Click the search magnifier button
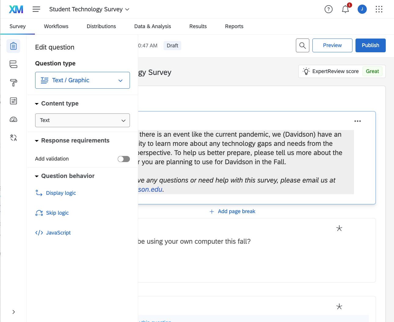This screenshot has height=322, width=394. coord(303,46)
